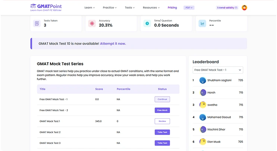Open the Tests dropdown menu
The image size is (277, 151).
tap(130, 7)
